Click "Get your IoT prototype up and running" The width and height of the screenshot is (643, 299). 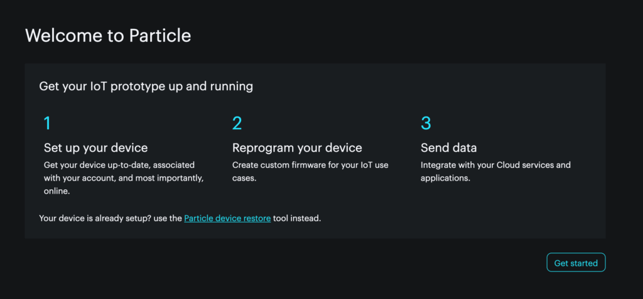pos(146,86)
